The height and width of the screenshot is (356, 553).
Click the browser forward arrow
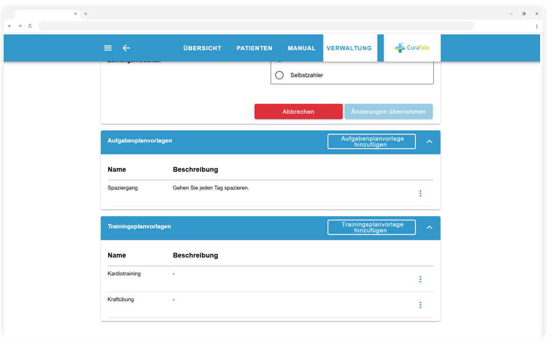coord(20,26)
